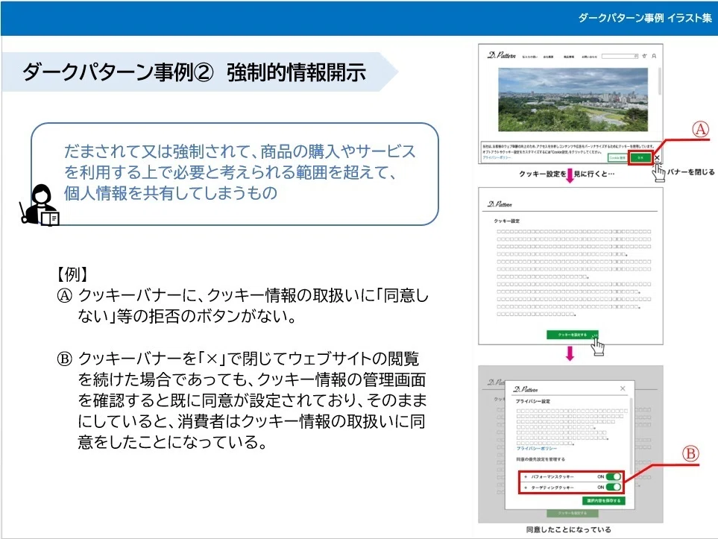The width and height of the screenshot is (718, 539).
Task: Click the search field in the site header
Action: 620,56
